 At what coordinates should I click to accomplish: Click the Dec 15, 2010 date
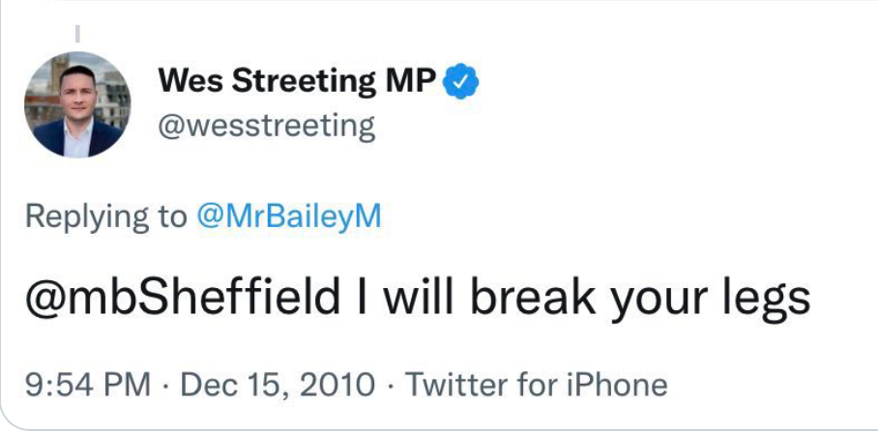click(278, 385)
